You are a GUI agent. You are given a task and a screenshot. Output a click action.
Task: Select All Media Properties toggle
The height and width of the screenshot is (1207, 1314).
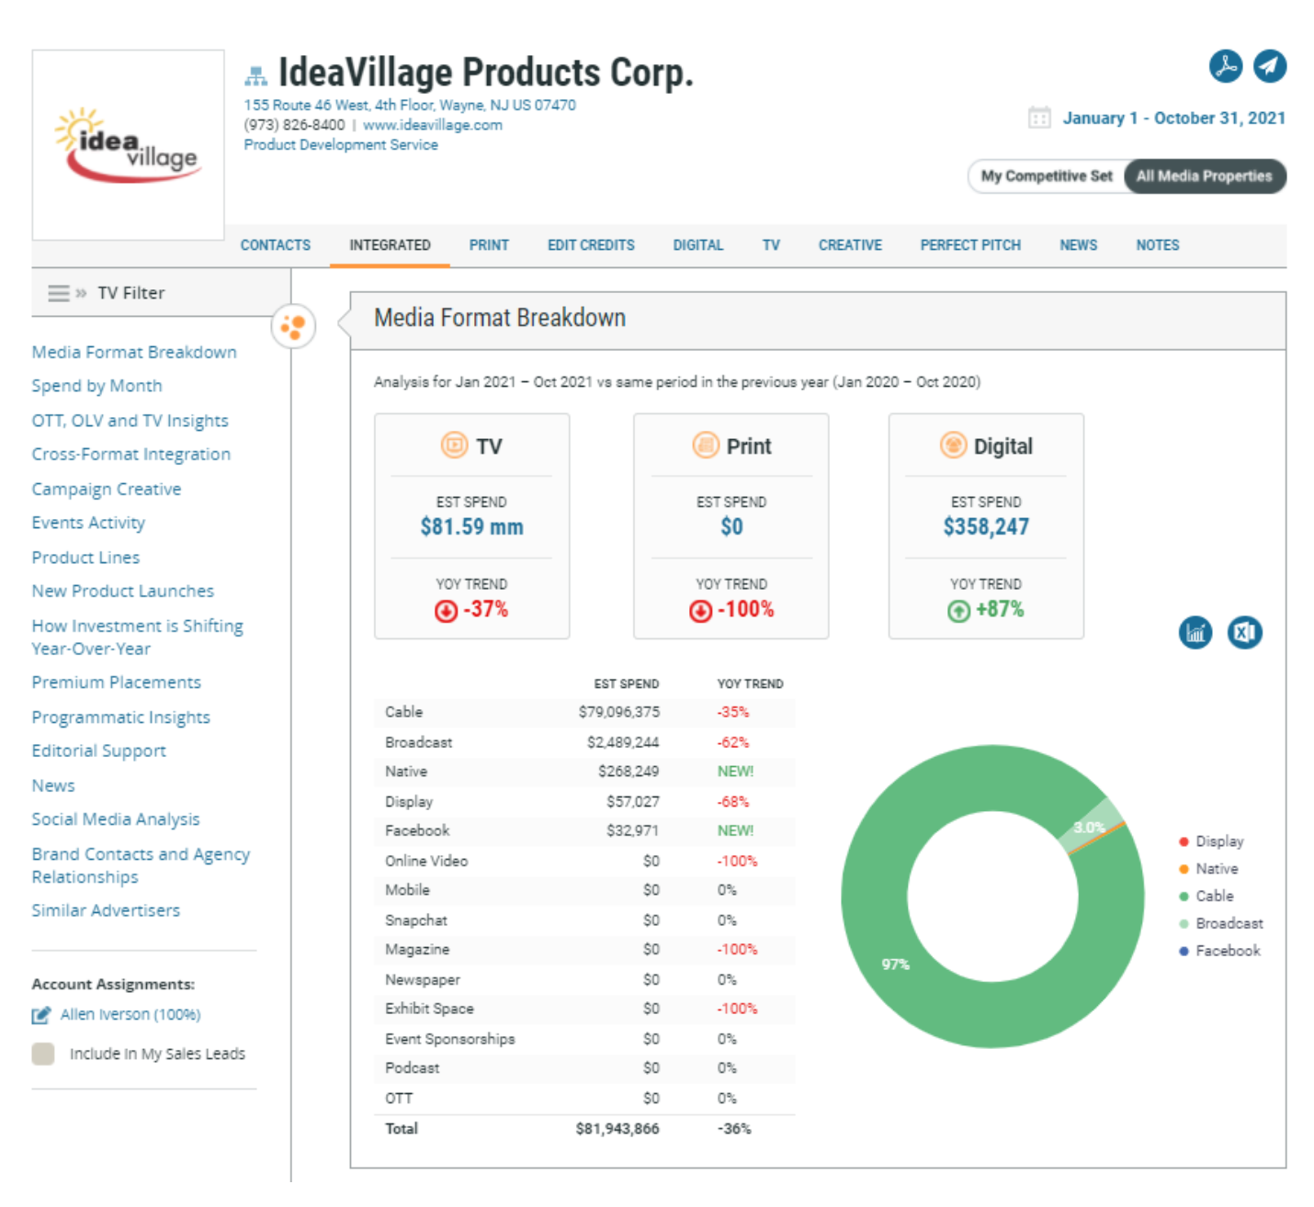click(x=1204, y=176)
